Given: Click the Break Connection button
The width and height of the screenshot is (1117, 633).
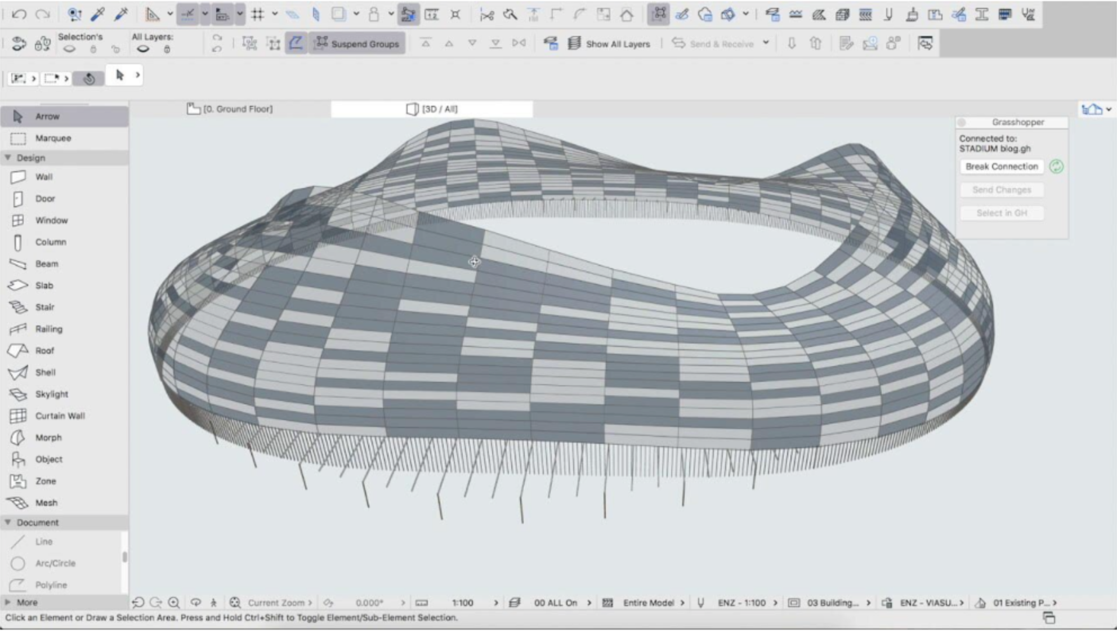Looking at the screenshot, I should coord(1001,167).
